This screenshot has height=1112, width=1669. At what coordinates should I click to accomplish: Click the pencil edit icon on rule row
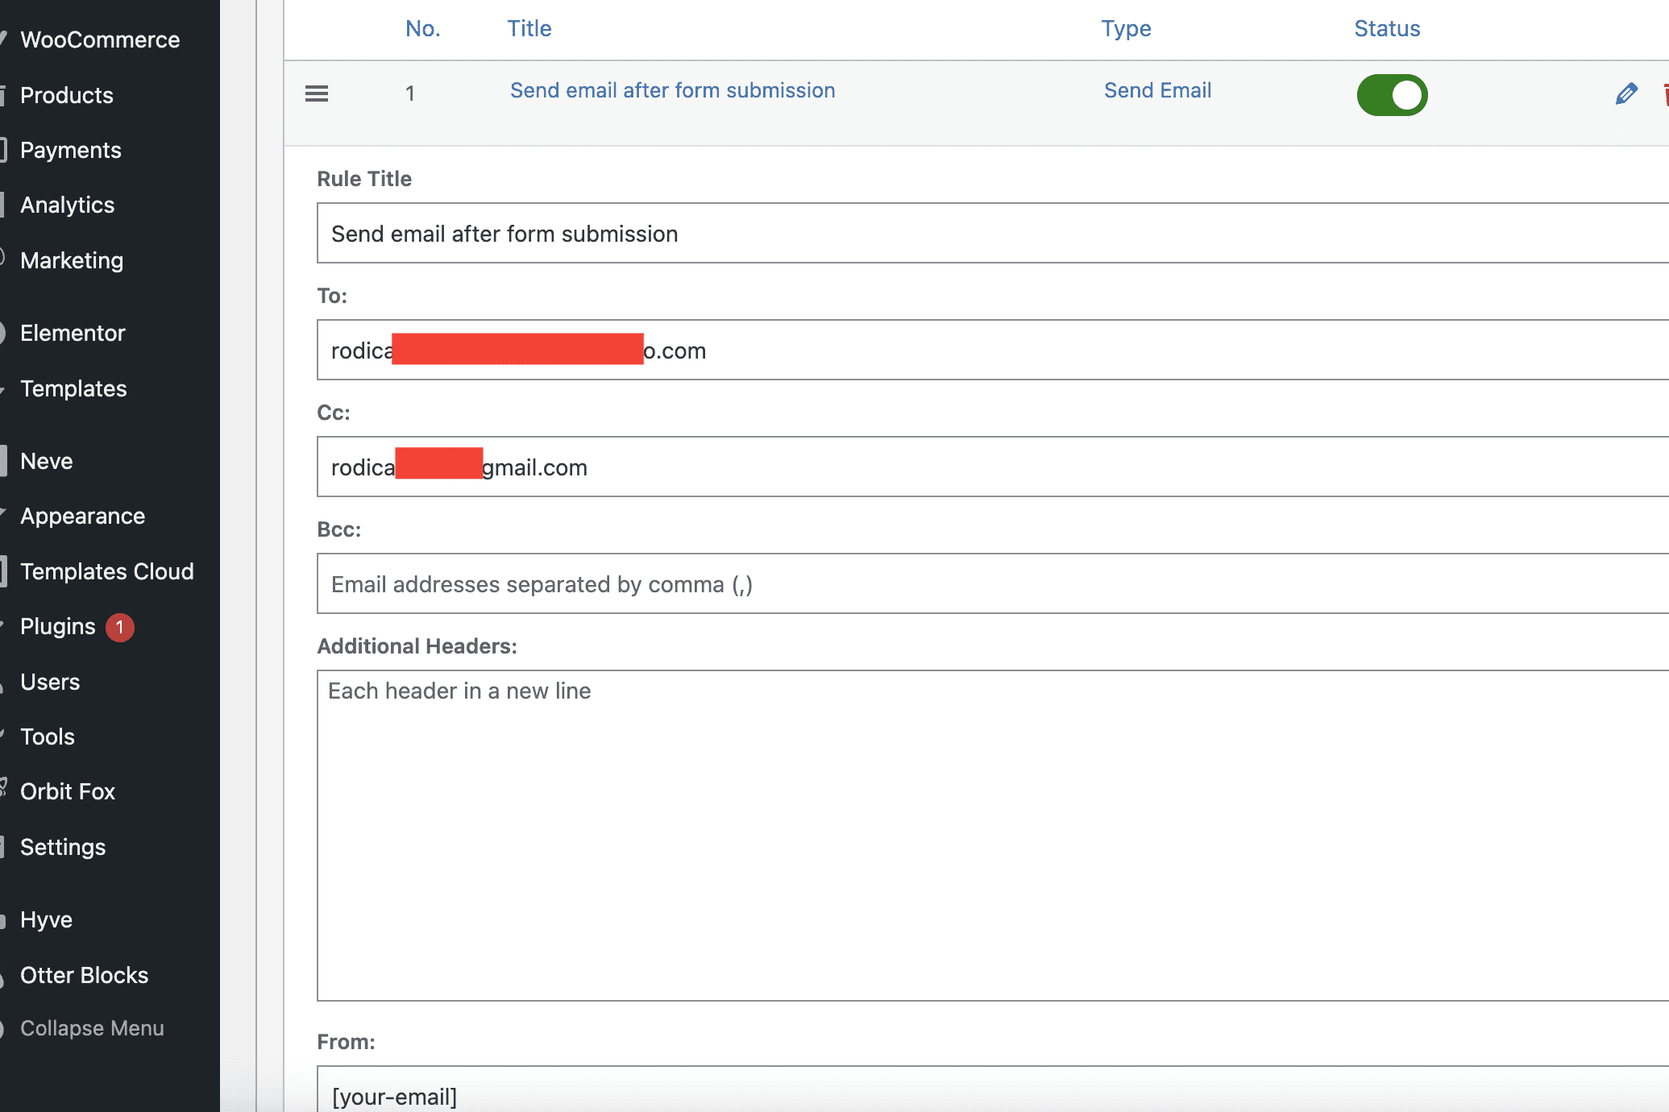(x=1625, y=94)
